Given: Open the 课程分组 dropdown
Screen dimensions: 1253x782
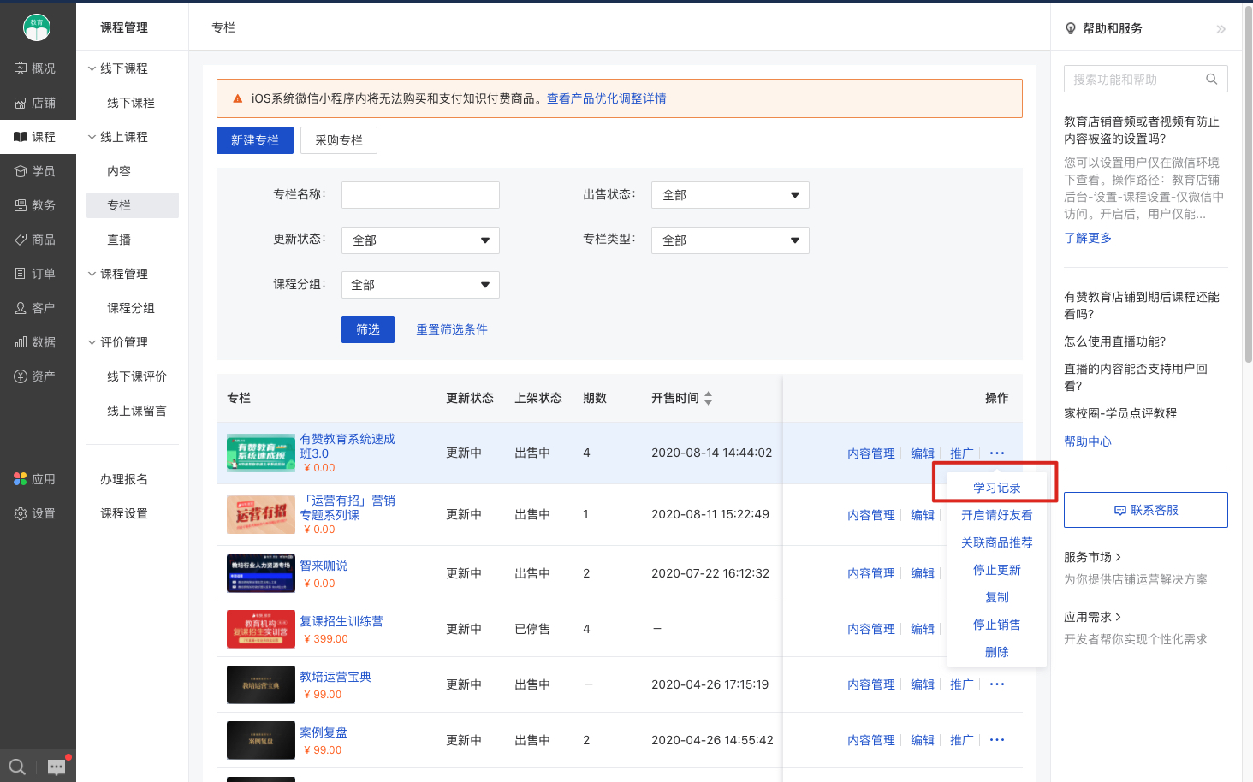Looking at the screenshot, I should click(420, 285).
